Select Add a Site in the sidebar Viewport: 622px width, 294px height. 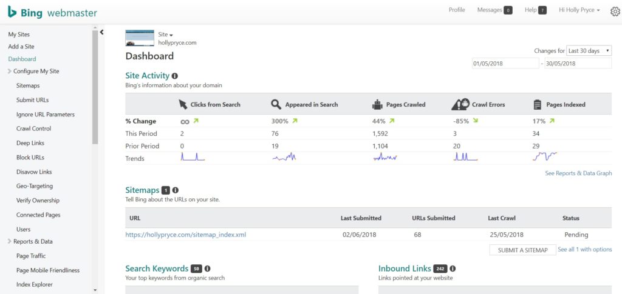tap(21, 46)
